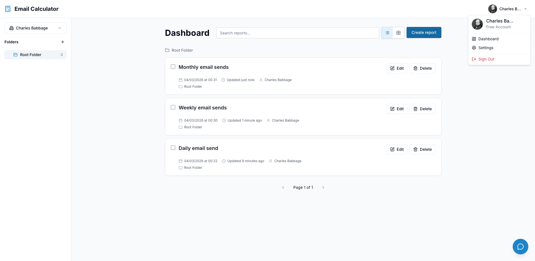Click the Email Calculator app logo icon

pyautogui.click(x=8, y=9)
